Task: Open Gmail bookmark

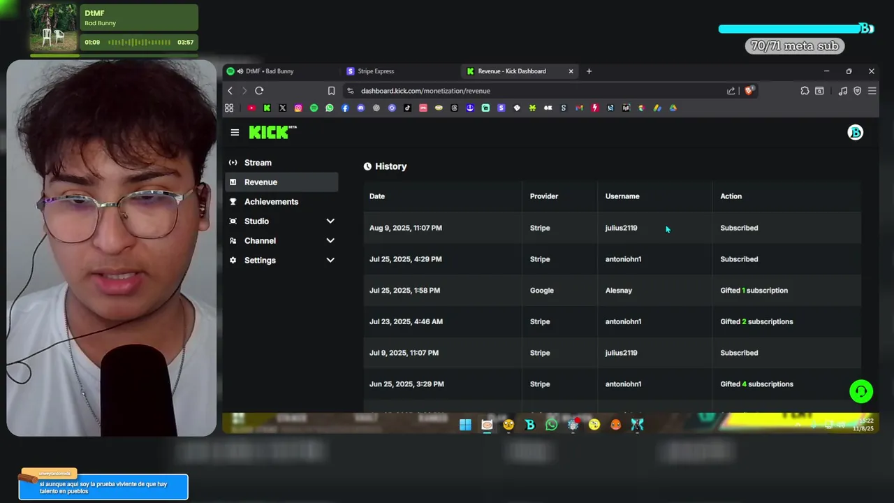Action: tap(579, 108)
